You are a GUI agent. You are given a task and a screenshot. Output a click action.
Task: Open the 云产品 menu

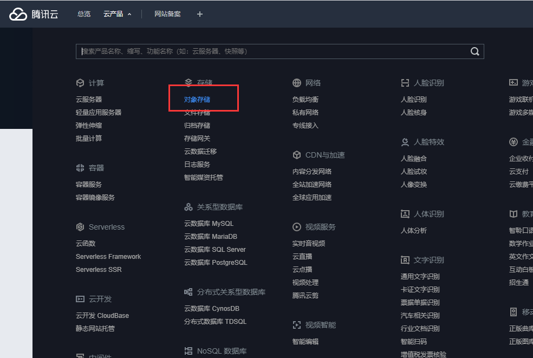(113, 14)
